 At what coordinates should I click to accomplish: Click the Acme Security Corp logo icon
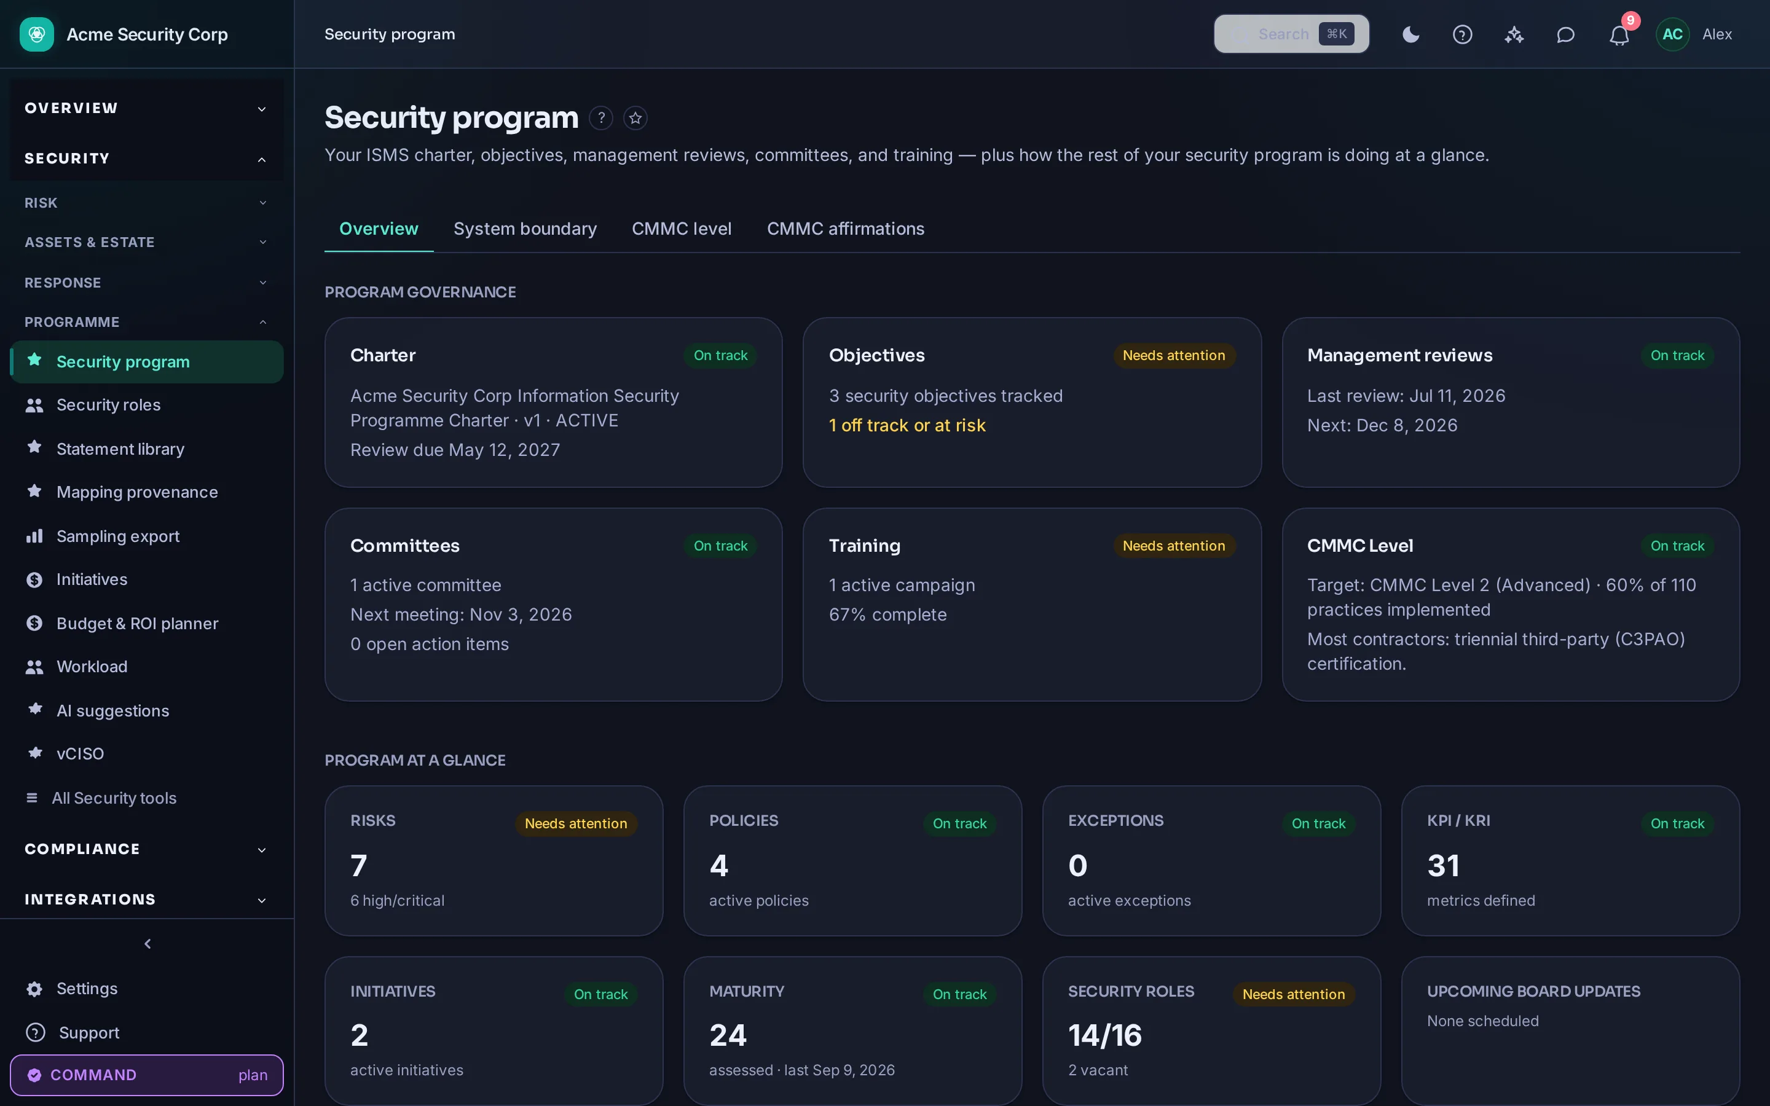pos(37,34)
